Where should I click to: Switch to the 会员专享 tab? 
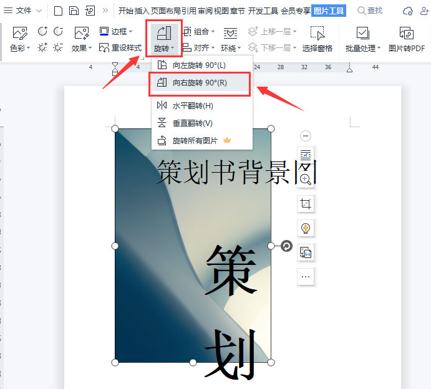[x=296, y=11]
